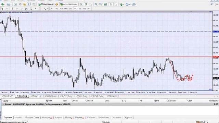Switch to USDBRL,Daily chart tab

81,96
